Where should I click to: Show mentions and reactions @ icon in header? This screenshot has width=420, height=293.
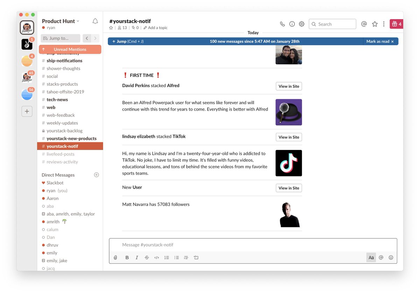[x=364, y=24]
